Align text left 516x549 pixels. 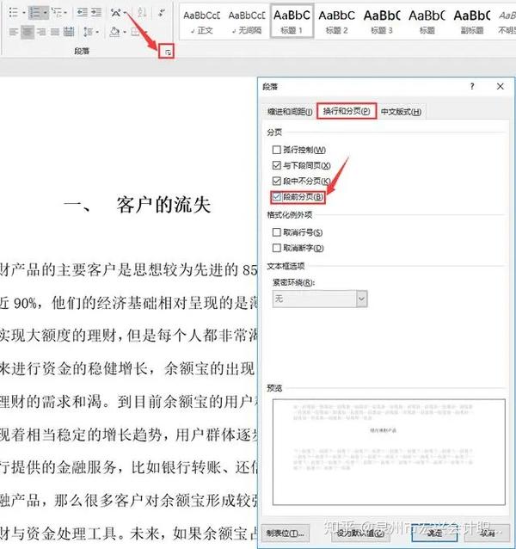(x=14, y=32)
